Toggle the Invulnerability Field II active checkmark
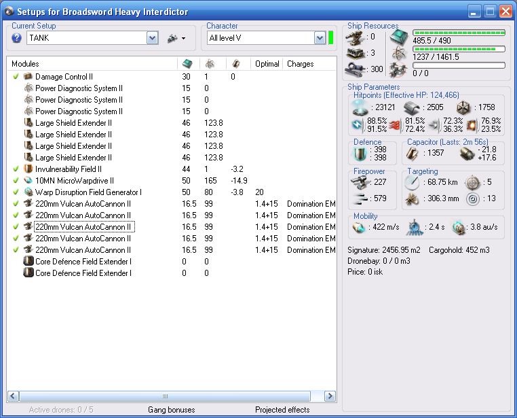 (x=16, y=169)
